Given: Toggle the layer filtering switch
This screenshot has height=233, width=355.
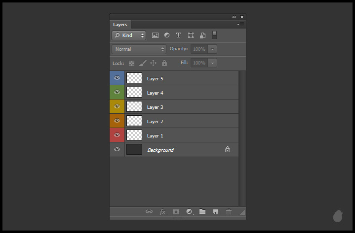Looking at the screenshot, I should click(x=215, y=35).
